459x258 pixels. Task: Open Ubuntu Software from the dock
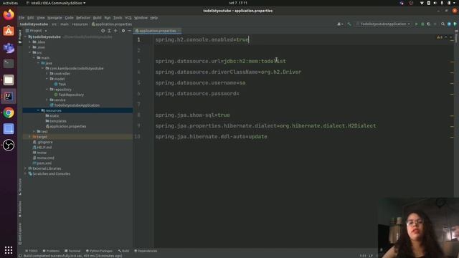click(9, 31)
